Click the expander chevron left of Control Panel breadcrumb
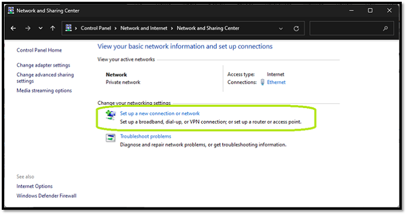Viewport: 407px width, 215px height. click(x=76, y=28)
